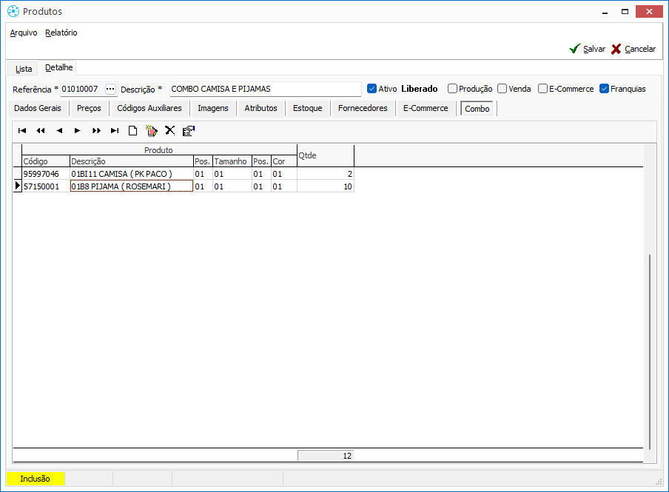
Task: Enable the Produção checkbox
Action: pos(453,89)
